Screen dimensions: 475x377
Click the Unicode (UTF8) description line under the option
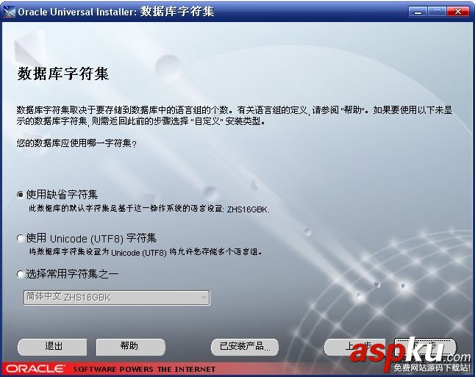(x=146, y=252)
